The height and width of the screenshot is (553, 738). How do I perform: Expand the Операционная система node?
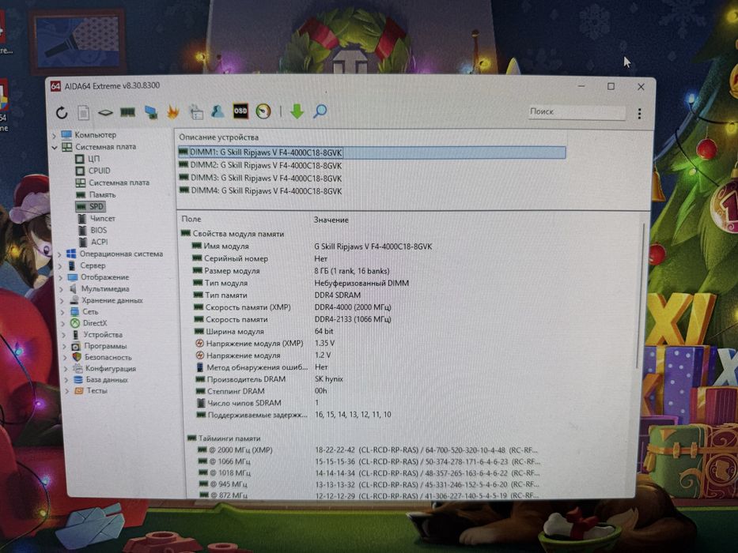[x=60, y=254]
